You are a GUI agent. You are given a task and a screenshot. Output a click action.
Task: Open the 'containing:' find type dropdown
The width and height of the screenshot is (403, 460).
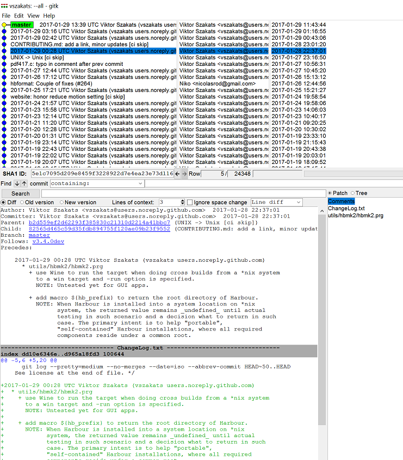(97, 183)
